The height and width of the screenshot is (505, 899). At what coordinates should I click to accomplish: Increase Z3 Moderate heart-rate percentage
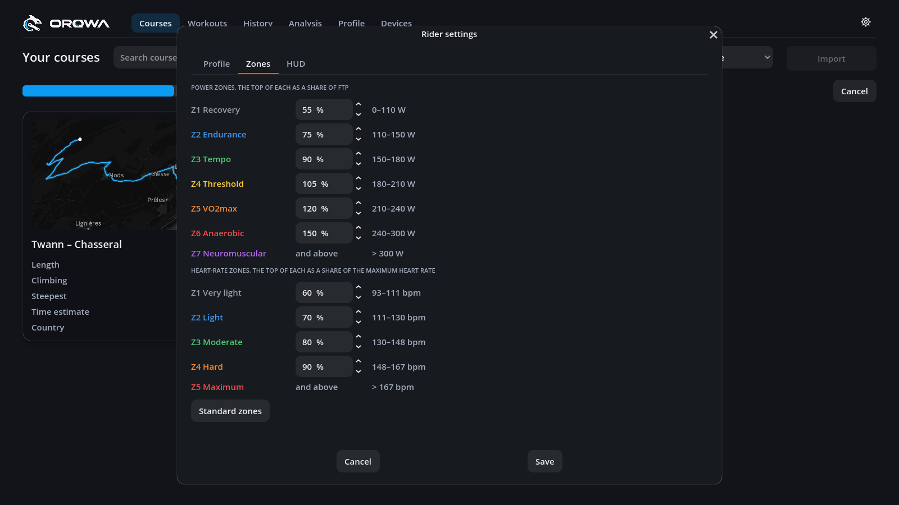pyautogui.click(x=358, y=337)
